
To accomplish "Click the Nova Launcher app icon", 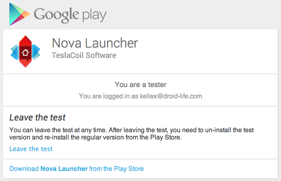I will pos(25,52).
